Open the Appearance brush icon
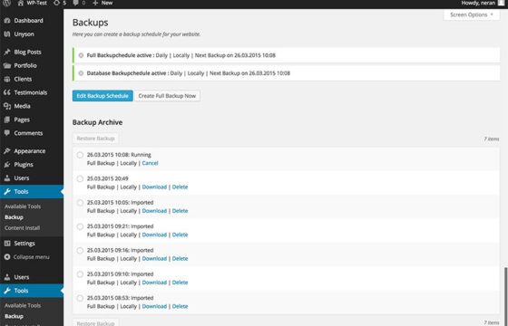The height and width of the screenshot is (326, 508). click(7, 151)
